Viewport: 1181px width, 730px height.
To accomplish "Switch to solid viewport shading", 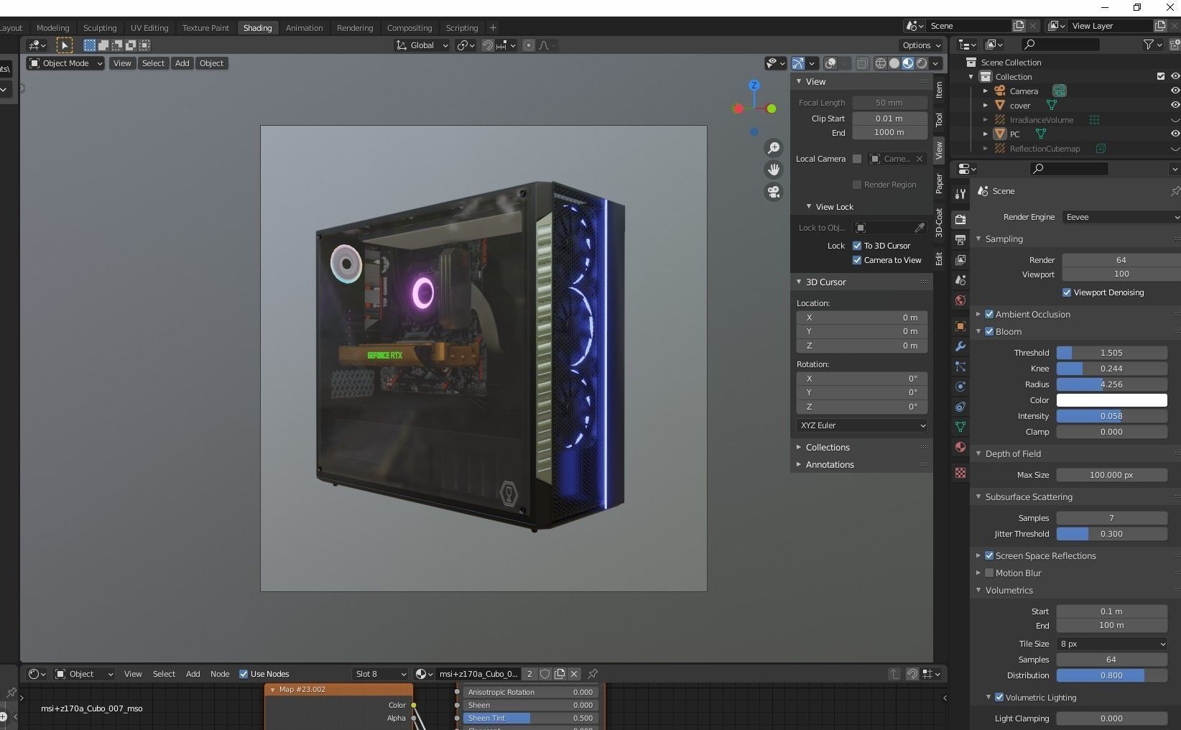I will click(x=894, y=63).
